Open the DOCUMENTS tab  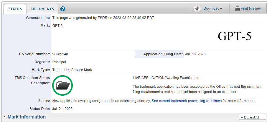coord(42,9)
